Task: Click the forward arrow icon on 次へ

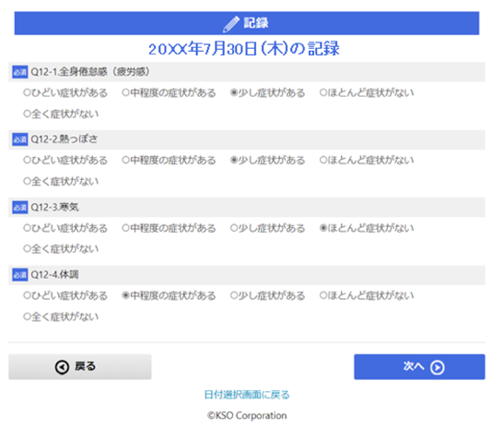Action: click(437, 367)
